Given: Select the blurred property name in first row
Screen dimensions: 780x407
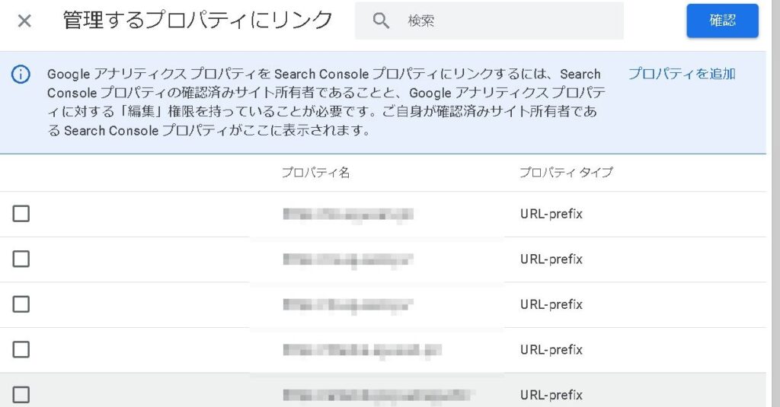Looking at the screenshot, I should [347, 215].
